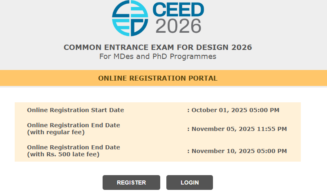Click the CEED circular logo emblem
This screenshot has width=327, height=196.
[x=130, y=18]
